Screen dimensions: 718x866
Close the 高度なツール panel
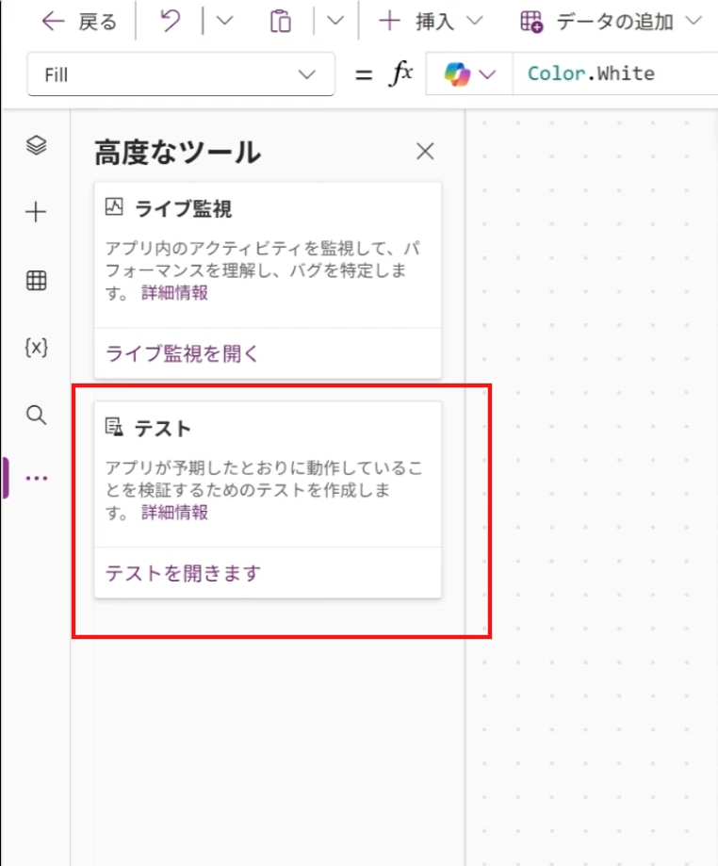425,151
